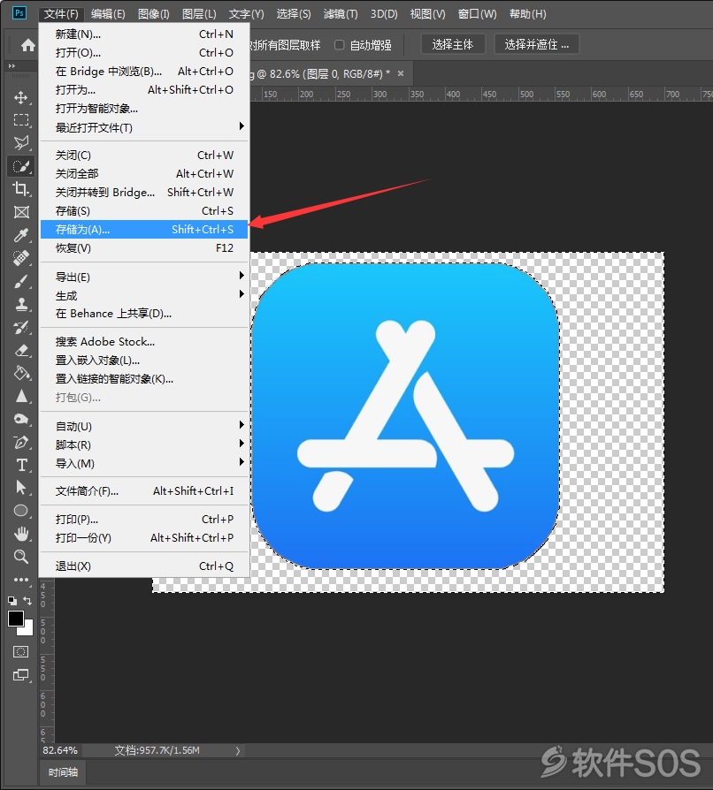713x790 pixels.
Task: Select the Frame tool
Action: [21, 212]
